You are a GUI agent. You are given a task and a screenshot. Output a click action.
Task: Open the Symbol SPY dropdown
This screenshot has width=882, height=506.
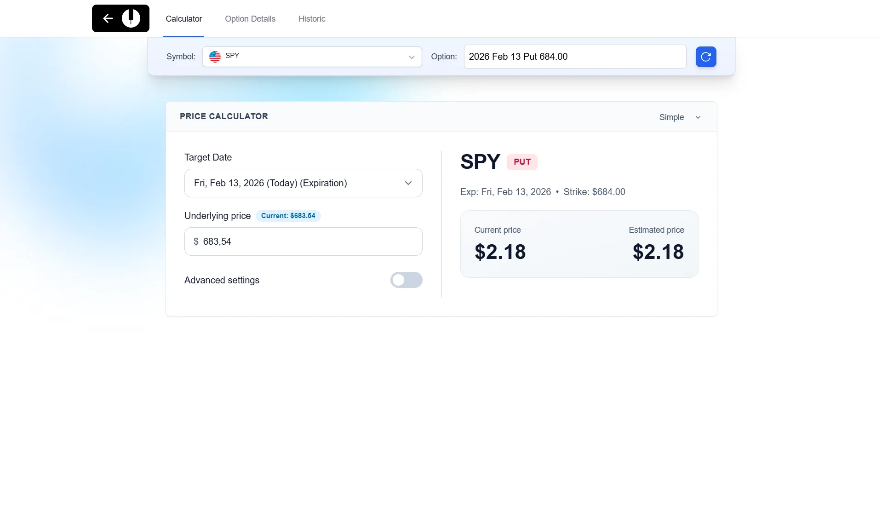click(312, 57)
